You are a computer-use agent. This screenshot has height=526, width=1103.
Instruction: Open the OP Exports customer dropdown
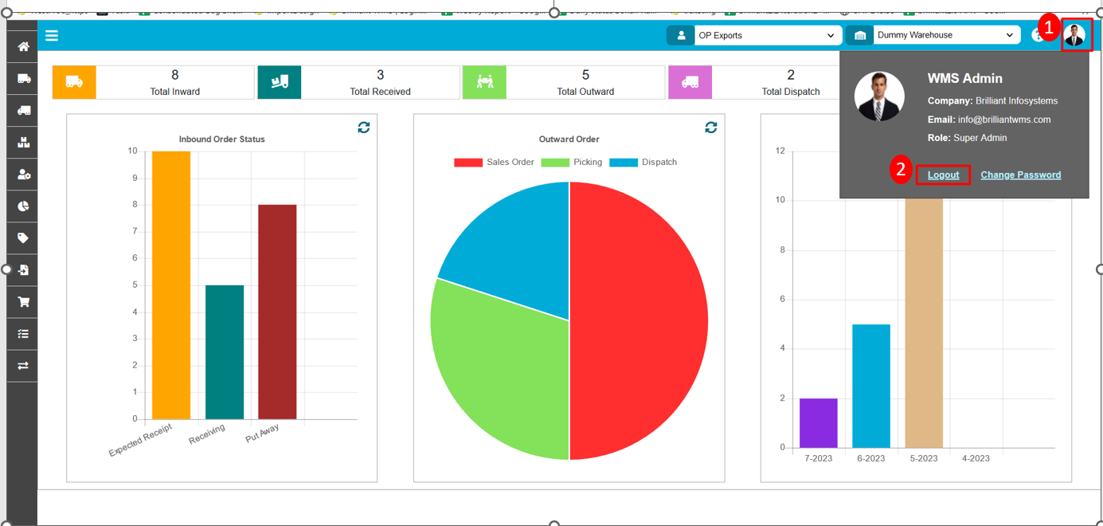768,36
